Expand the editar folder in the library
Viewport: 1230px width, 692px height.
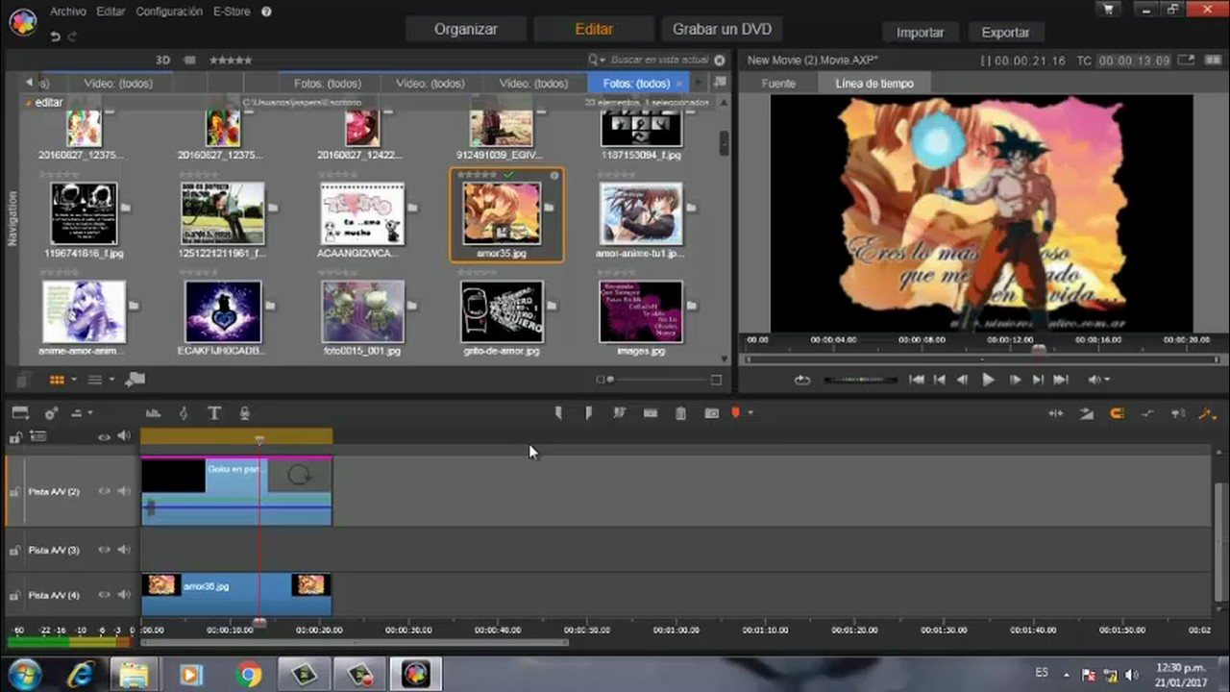[x=29, y=103]
